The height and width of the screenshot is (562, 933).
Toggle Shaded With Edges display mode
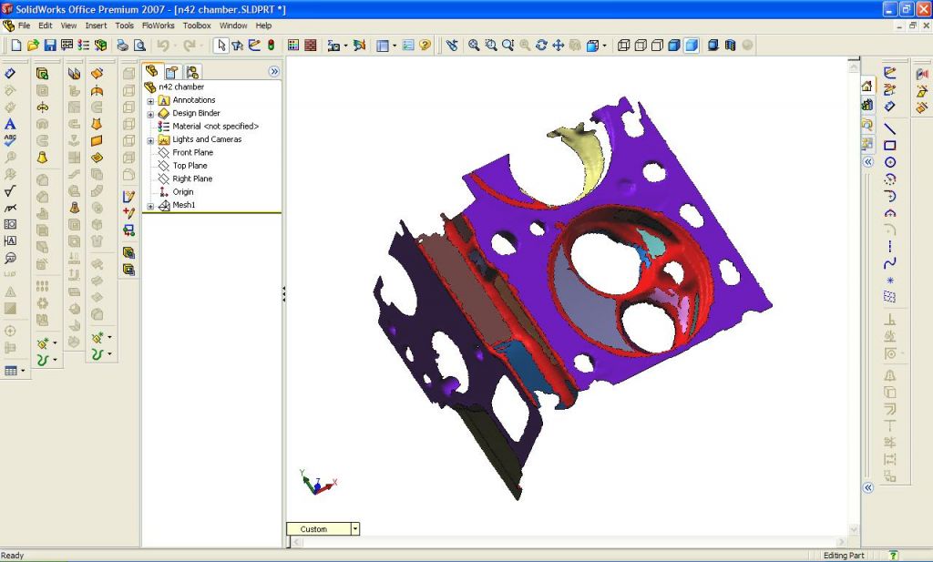(x=674, y=45)
